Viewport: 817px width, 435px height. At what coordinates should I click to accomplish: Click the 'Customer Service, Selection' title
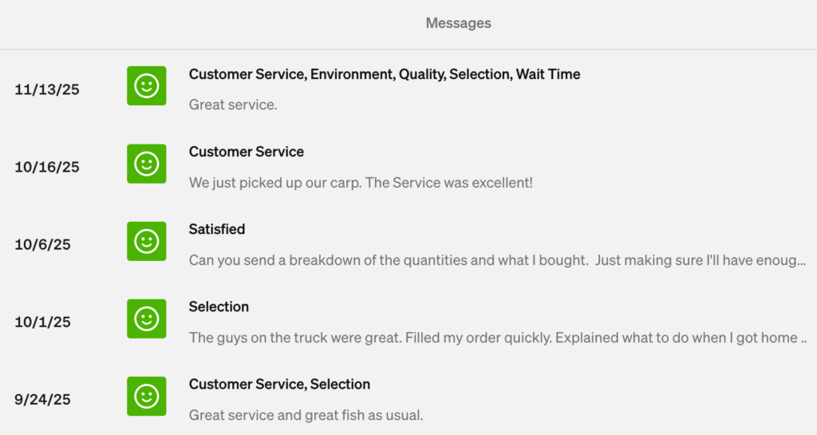[279, 384]
